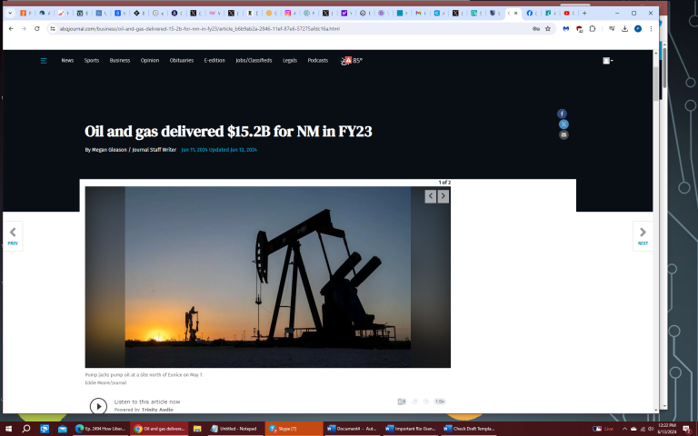Open the Obituaries section

point(181,61)
